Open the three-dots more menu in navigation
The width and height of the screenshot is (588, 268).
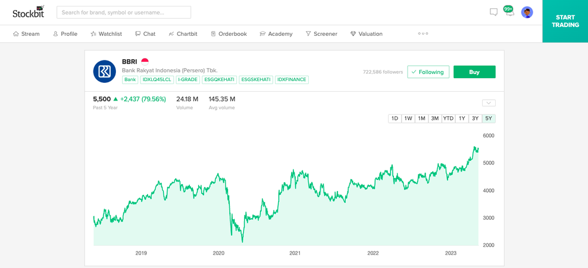tap(423, 33)
